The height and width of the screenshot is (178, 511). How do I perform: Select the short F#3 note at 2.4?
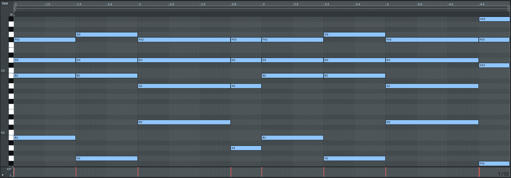click(246, 40)
